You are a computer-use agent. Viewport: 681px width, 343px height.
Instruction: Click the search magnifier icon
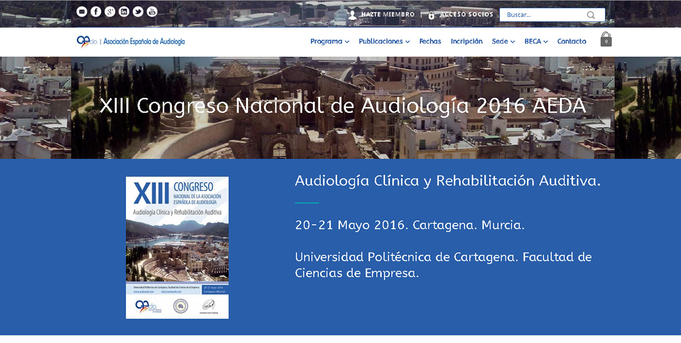[591, 15]
